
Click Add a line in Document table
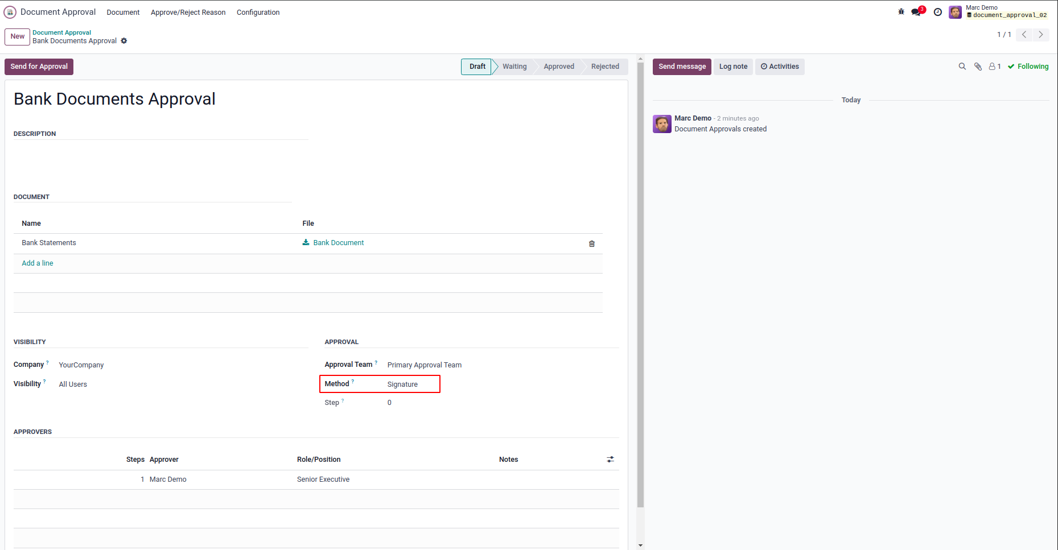38,263
